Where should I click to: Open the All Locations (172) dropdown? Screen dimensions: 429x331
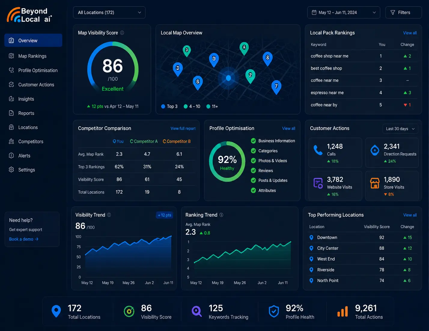[109, 12]
